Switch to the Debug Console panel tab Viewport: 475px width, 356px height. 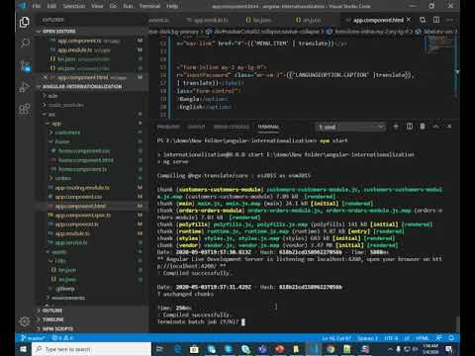tap(232, 127)
